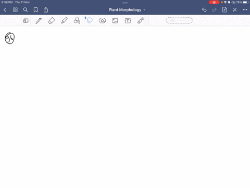Tap the dashed lasso options pill
Image resolution: width=250 pixels, height=188 pixels.
(179, 20)
